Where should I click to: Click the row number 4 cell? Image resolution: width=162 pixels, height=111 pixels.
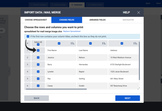point(28,72)
